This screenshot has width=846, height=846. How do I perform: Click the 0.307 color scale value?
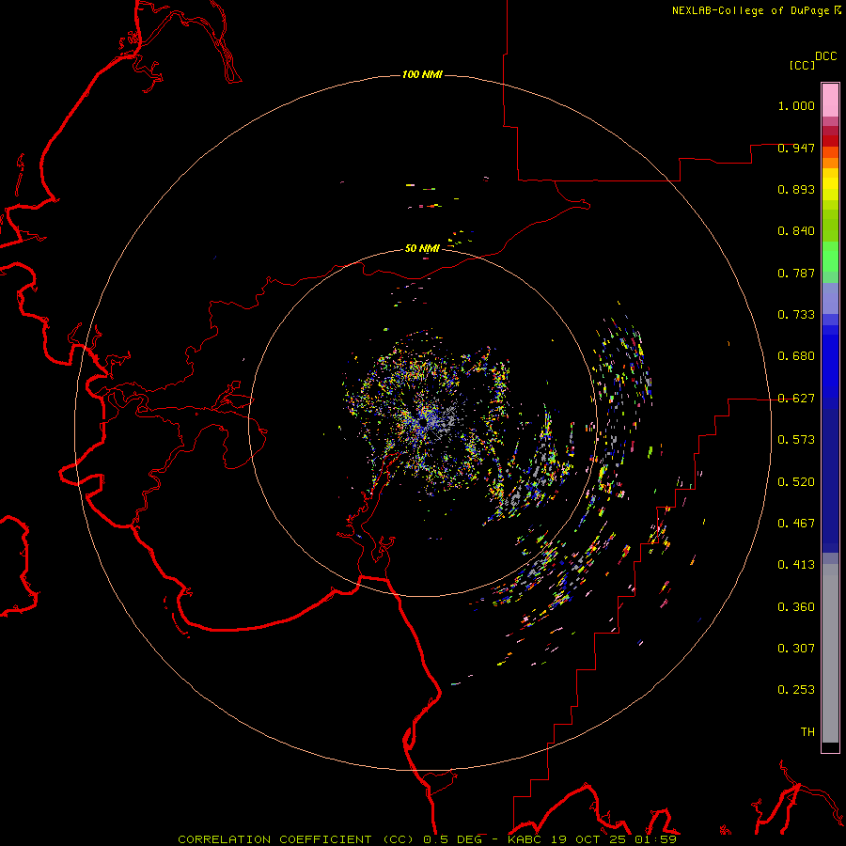coord(796,649)
